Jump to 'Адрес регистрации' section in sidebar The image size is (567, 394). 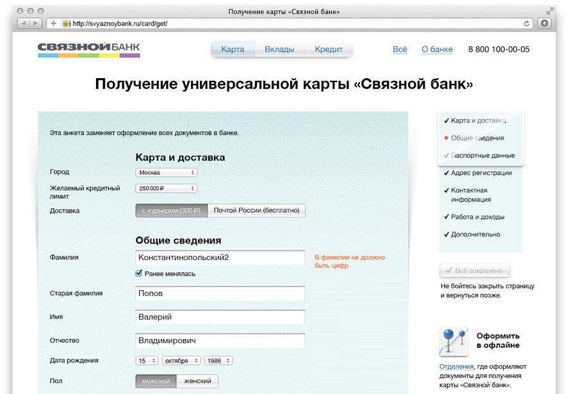(x=481, y=173)
